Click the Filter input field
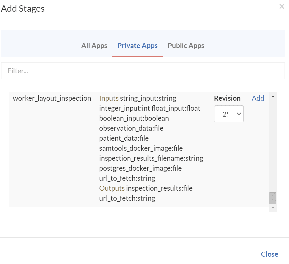 click(x=143, y=71)
